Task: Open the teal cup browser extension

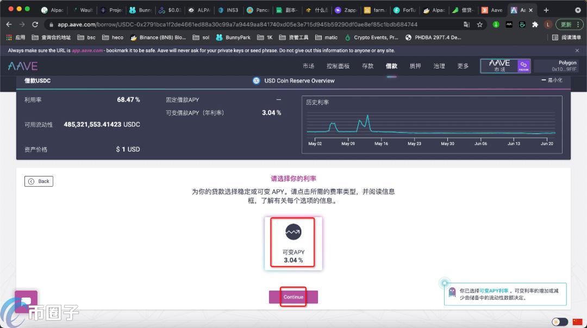Action: click(x=522, y=24)
